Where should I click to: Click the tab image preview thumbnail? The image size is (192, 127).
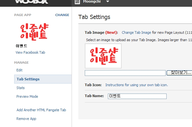point(103,56)
